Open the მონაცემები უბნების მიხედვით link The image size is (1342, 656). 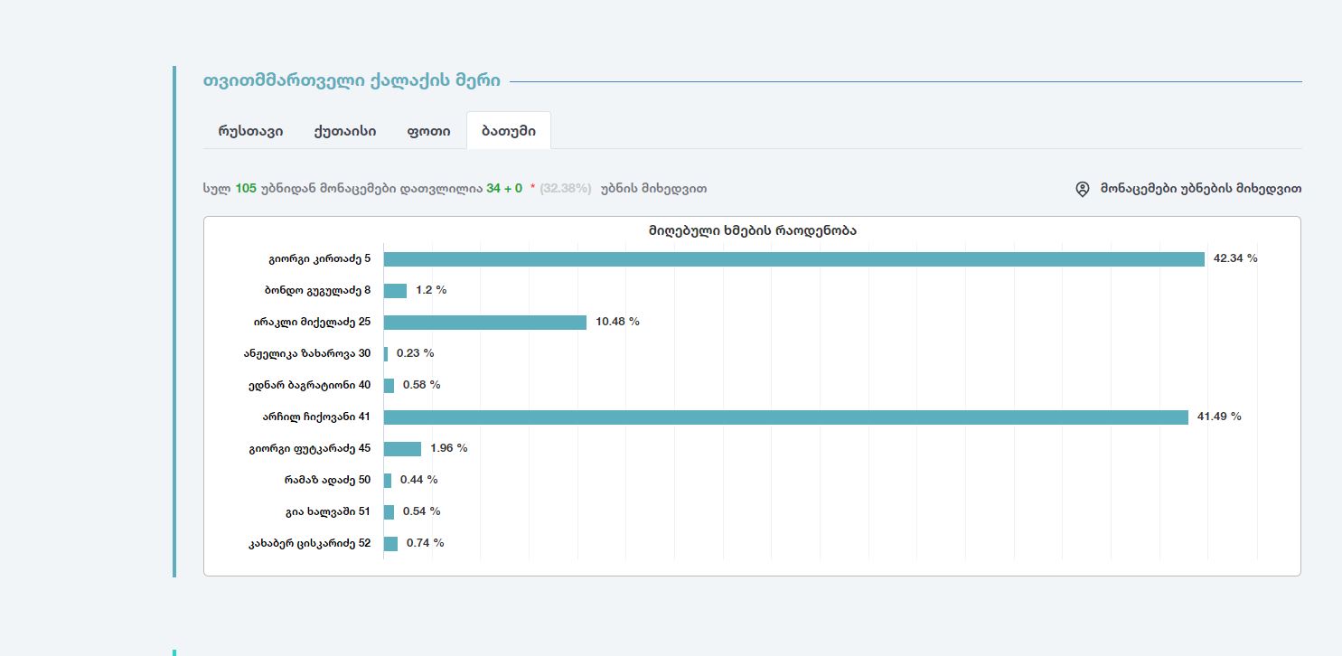tap(1201, 189)
